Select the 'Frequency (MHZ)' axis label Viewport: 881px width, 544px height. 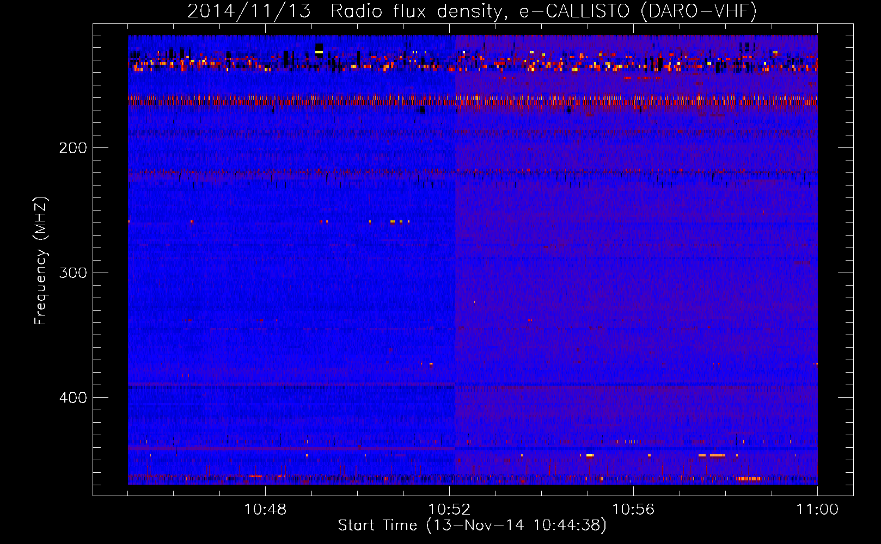[x=41, y=261]
